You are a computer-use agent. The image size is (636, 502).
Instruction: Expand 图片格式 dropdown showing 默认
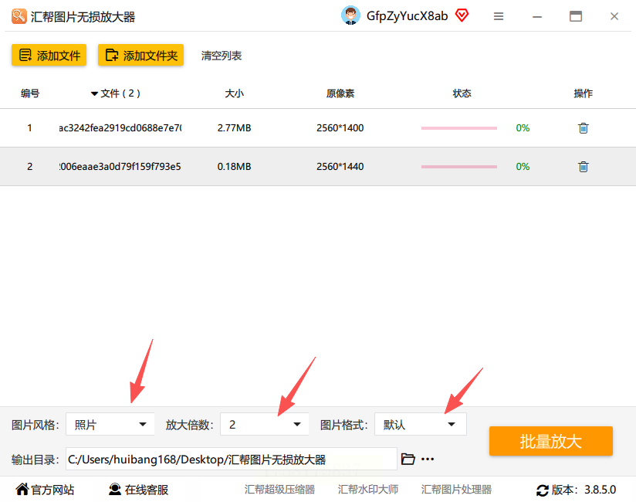(420, 424)
